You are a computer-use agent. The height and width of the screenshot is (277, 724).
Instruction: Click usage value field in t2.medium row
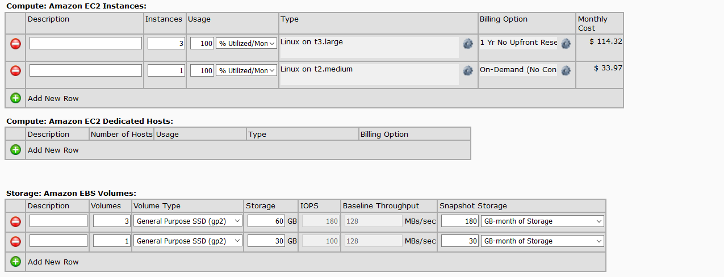pyautogui.click(x=202, y=70)
